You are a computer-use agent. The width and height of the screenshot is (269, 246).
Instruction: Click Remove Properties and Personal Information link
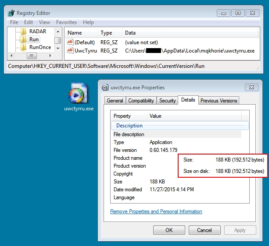point(156,211)
